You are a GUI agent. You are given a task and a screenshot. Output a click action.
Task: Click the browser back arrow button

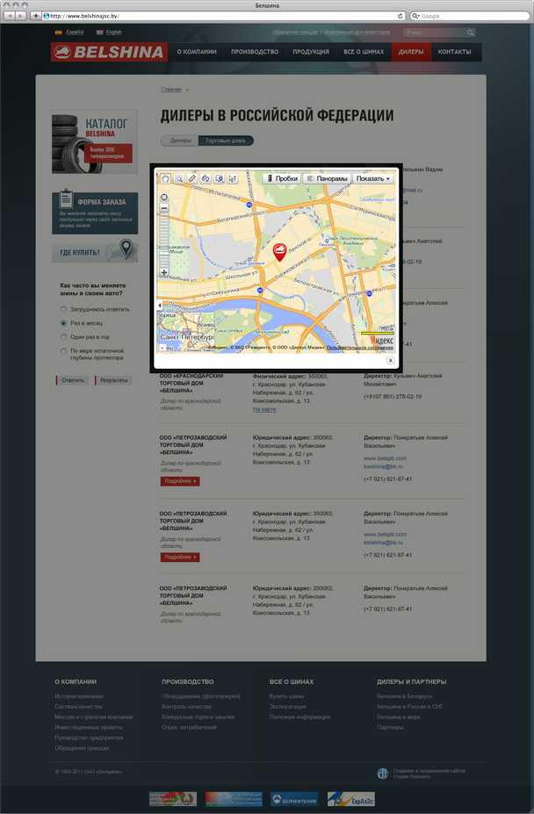tap(10, 16)
